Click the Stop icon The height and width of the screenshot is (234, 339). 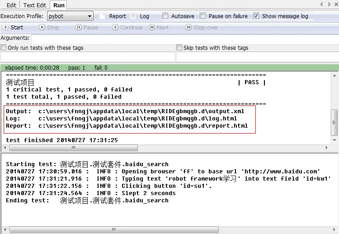[42, 27]
